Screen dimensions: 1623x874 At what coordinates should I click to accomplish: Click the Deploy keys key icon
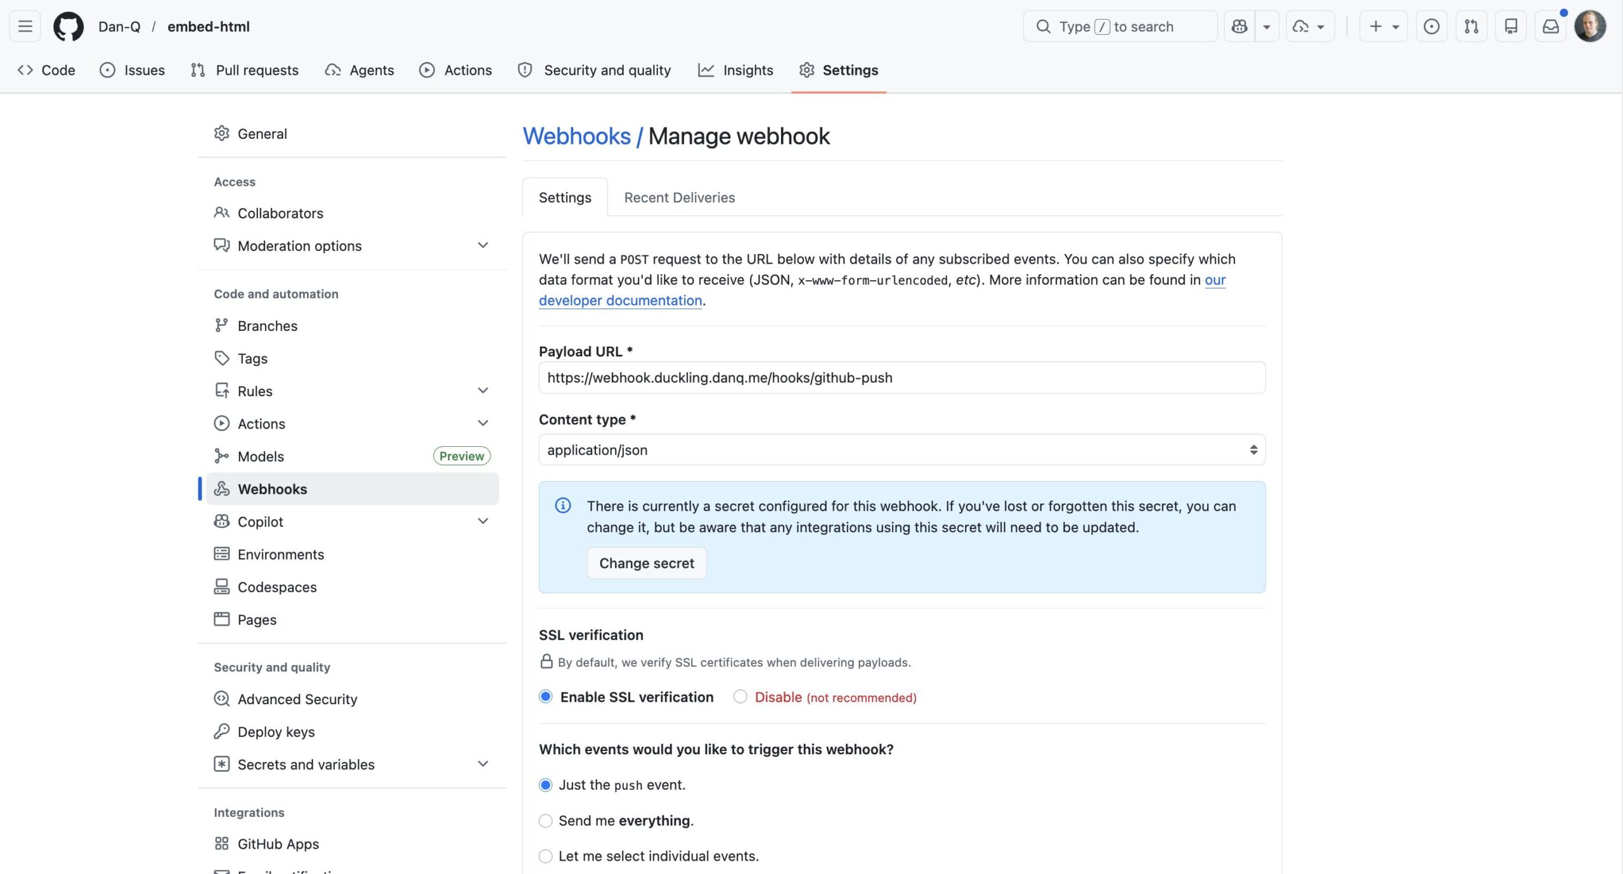click(x=221, y=731)
